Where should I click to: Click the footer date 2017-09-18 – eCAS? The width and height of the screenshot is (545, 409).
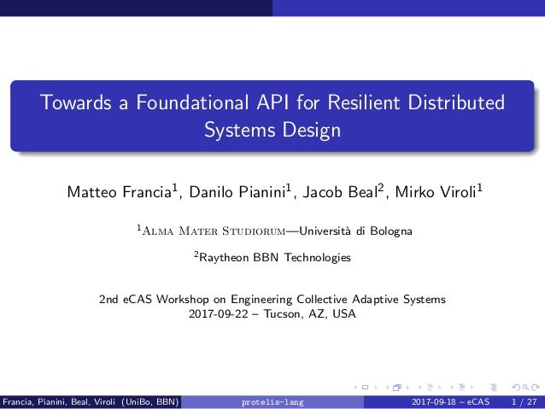450,401
